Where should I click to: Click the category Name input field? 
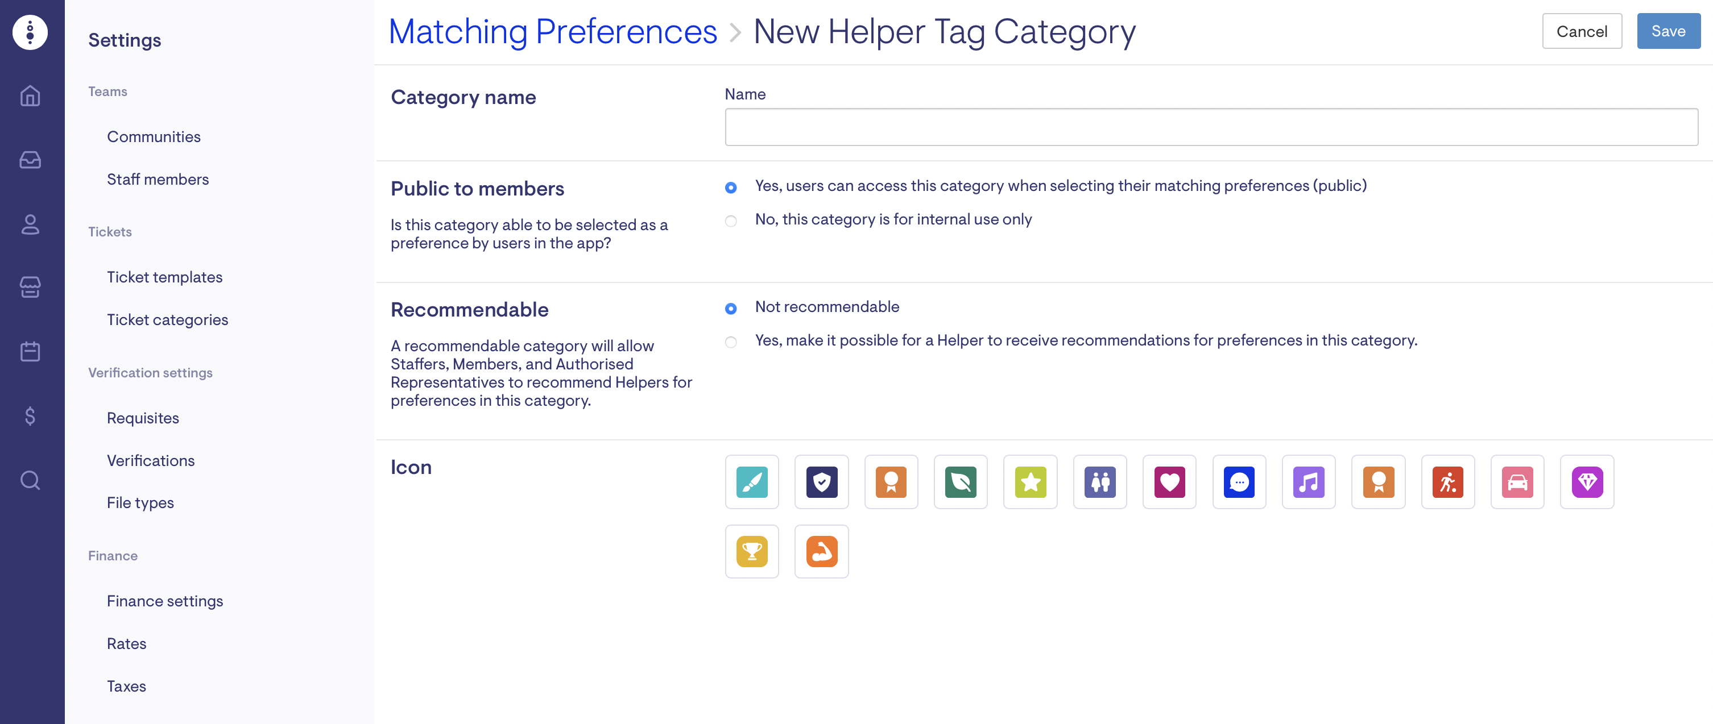pos(1211,127)
